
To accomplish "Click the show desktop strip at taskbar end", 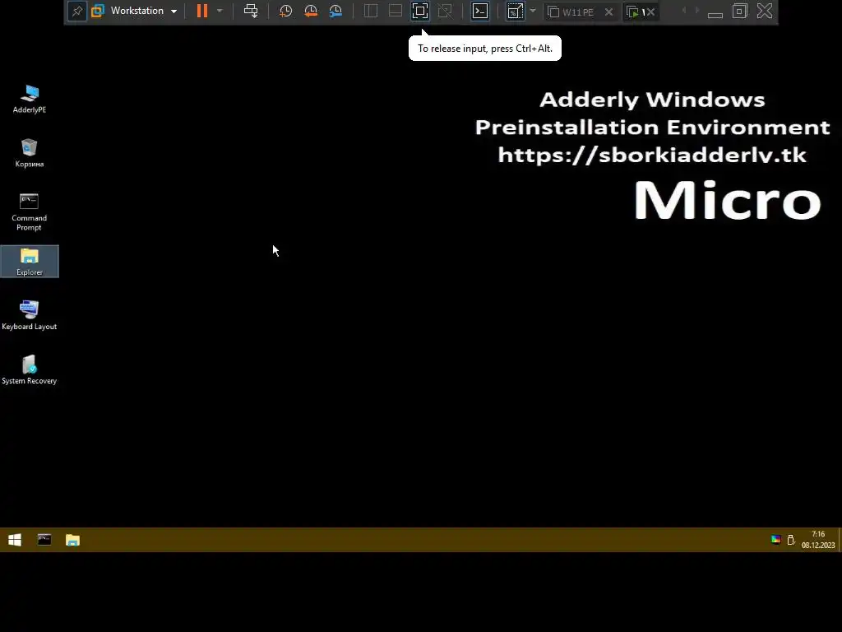I will tap(840, 540).
